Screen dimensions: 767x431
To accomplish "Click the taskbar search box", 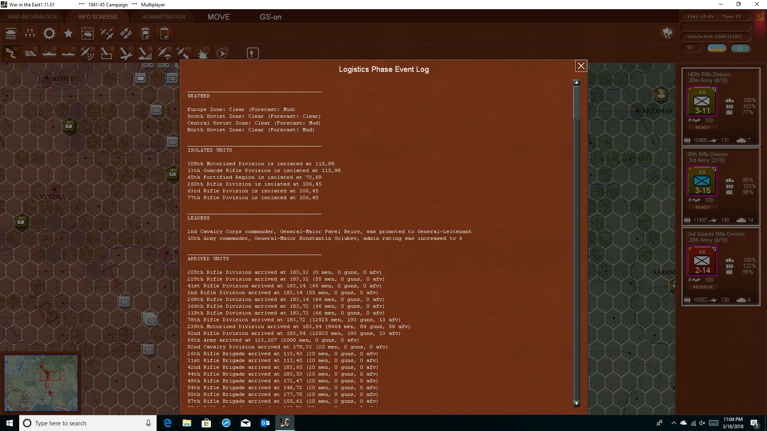I will 87,423.
